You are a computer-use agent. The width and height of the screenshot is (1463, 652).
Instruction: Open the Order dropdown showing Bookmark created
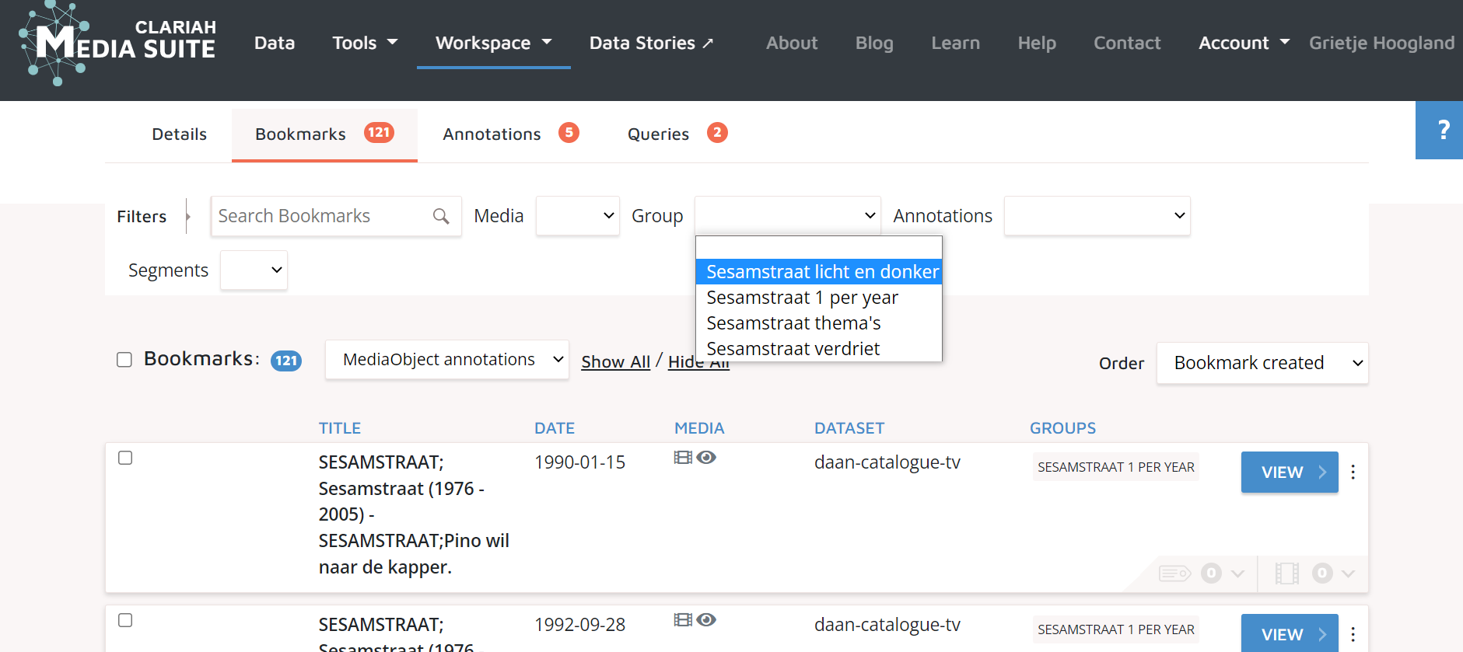(1262, 363)
